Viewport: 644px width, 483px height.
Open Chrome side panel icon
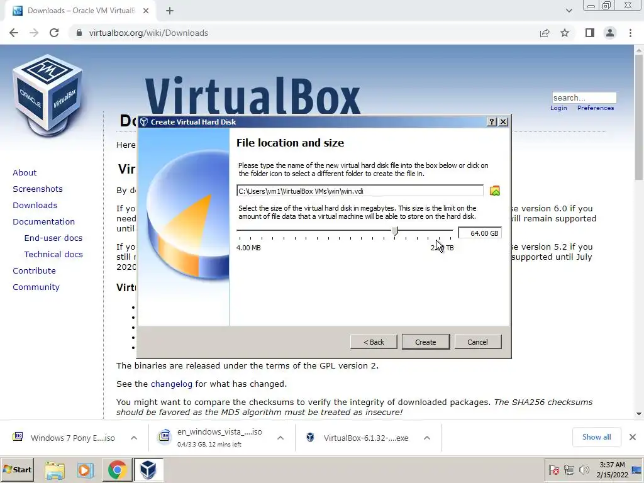click(x=590, y=33)
